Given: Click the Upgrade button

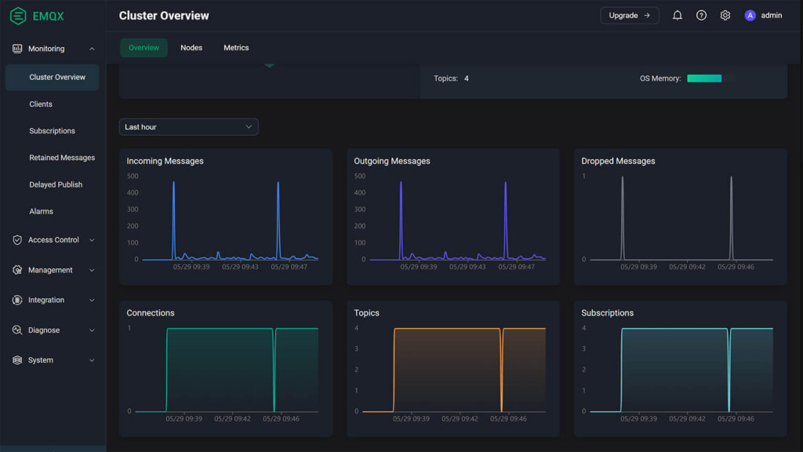Looking at the screenshot, I should click(x=629, y=15).
